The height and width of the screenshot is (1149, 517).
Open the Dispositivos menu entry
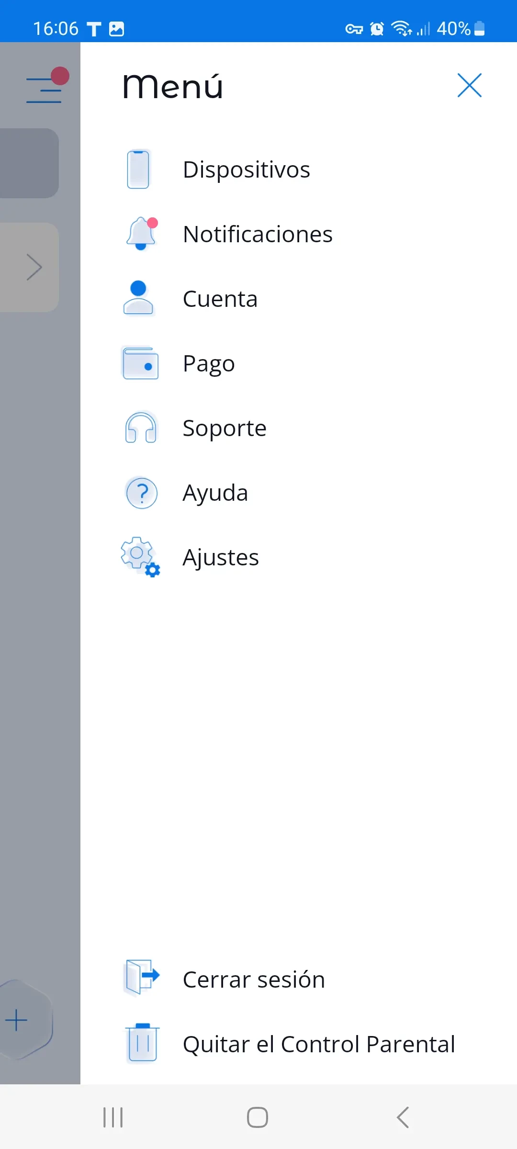247,169
